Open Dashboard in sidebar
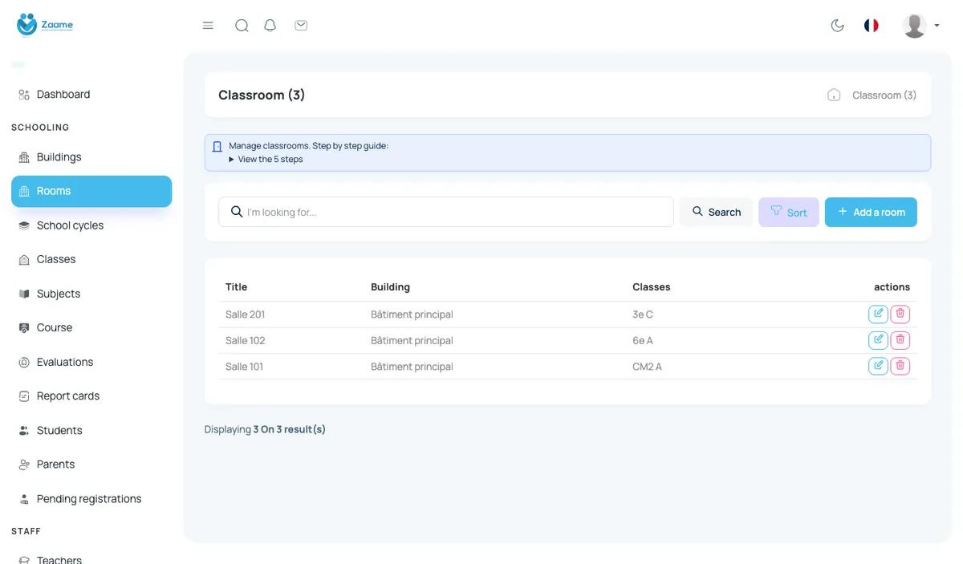963x564 pixels. [x=91, y=94]
